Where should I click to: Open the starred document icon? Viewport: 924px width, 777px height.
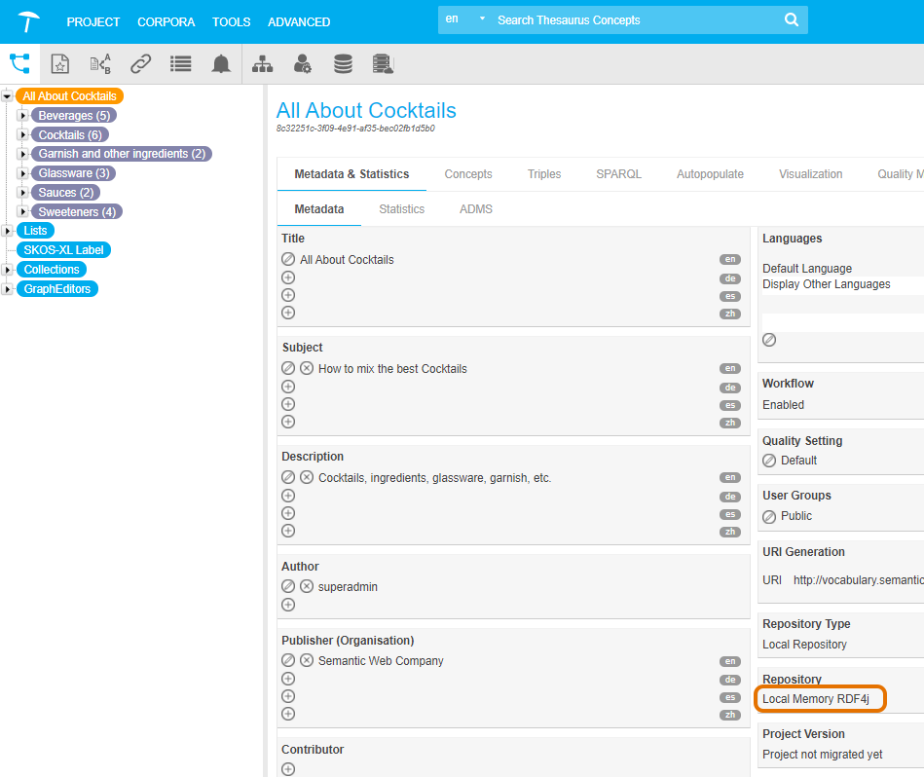(x=60, y=64)
